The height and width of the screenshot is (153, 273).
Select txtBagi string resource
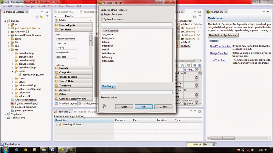tap(106, 42)
